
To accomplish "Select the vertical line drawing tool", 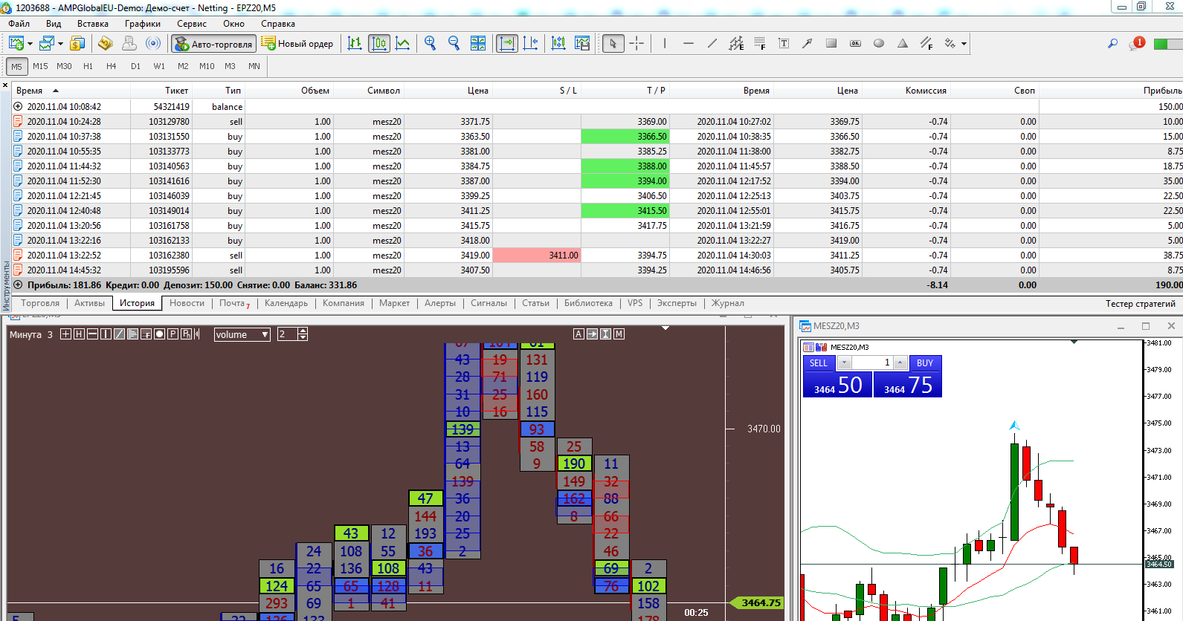I will point(665,44).
